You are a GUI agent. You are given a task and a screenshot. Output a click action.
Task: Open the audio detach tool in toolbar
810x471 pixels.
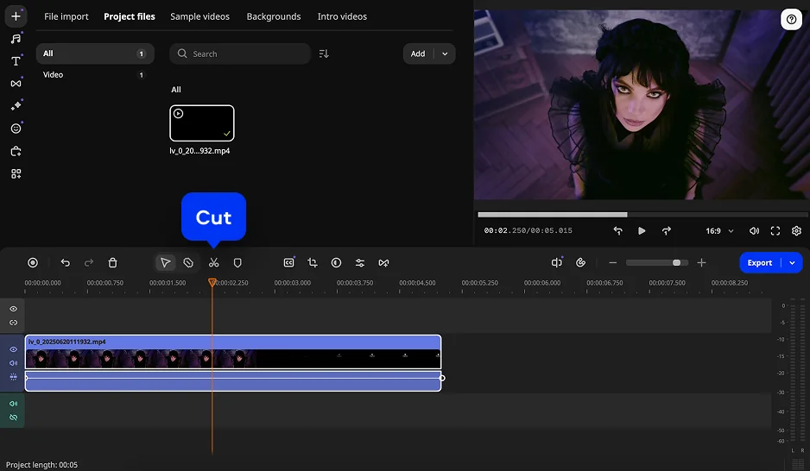point(556,262)
